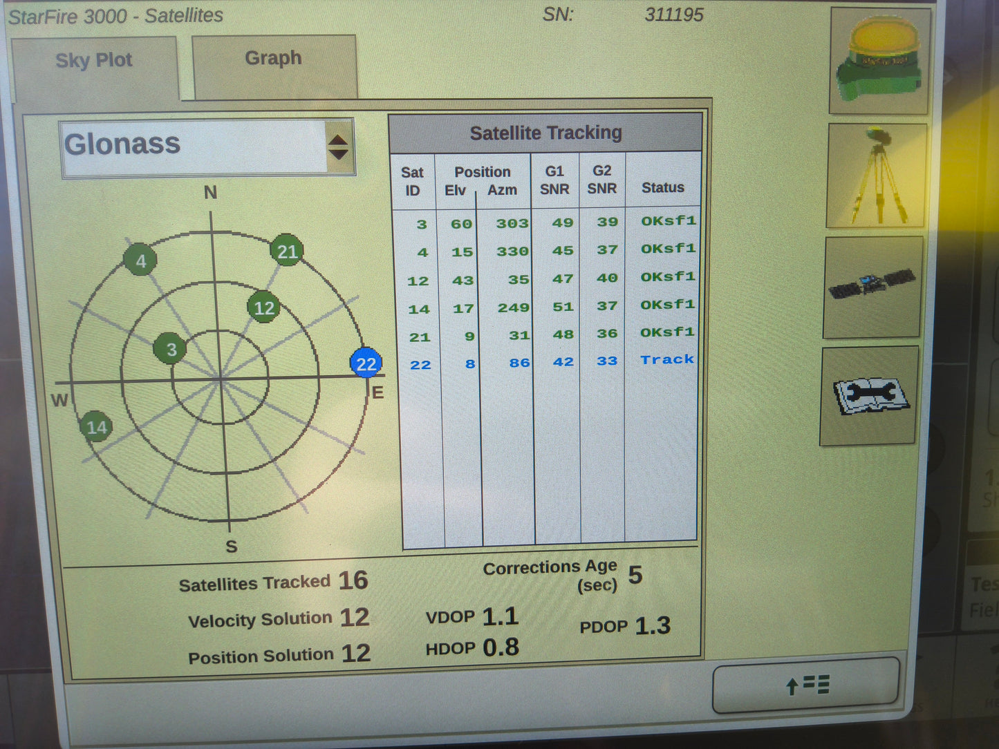Select the tripod setup icon
The height and width of the screenshot is (749, 999).
(x=875, y=173)
